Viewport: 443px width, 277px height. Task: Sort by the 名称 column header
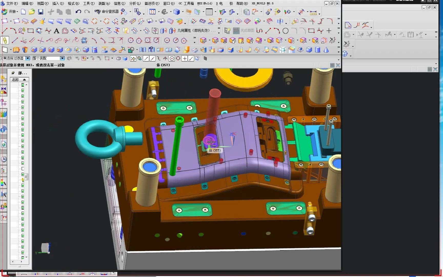[x=19, y=80]
